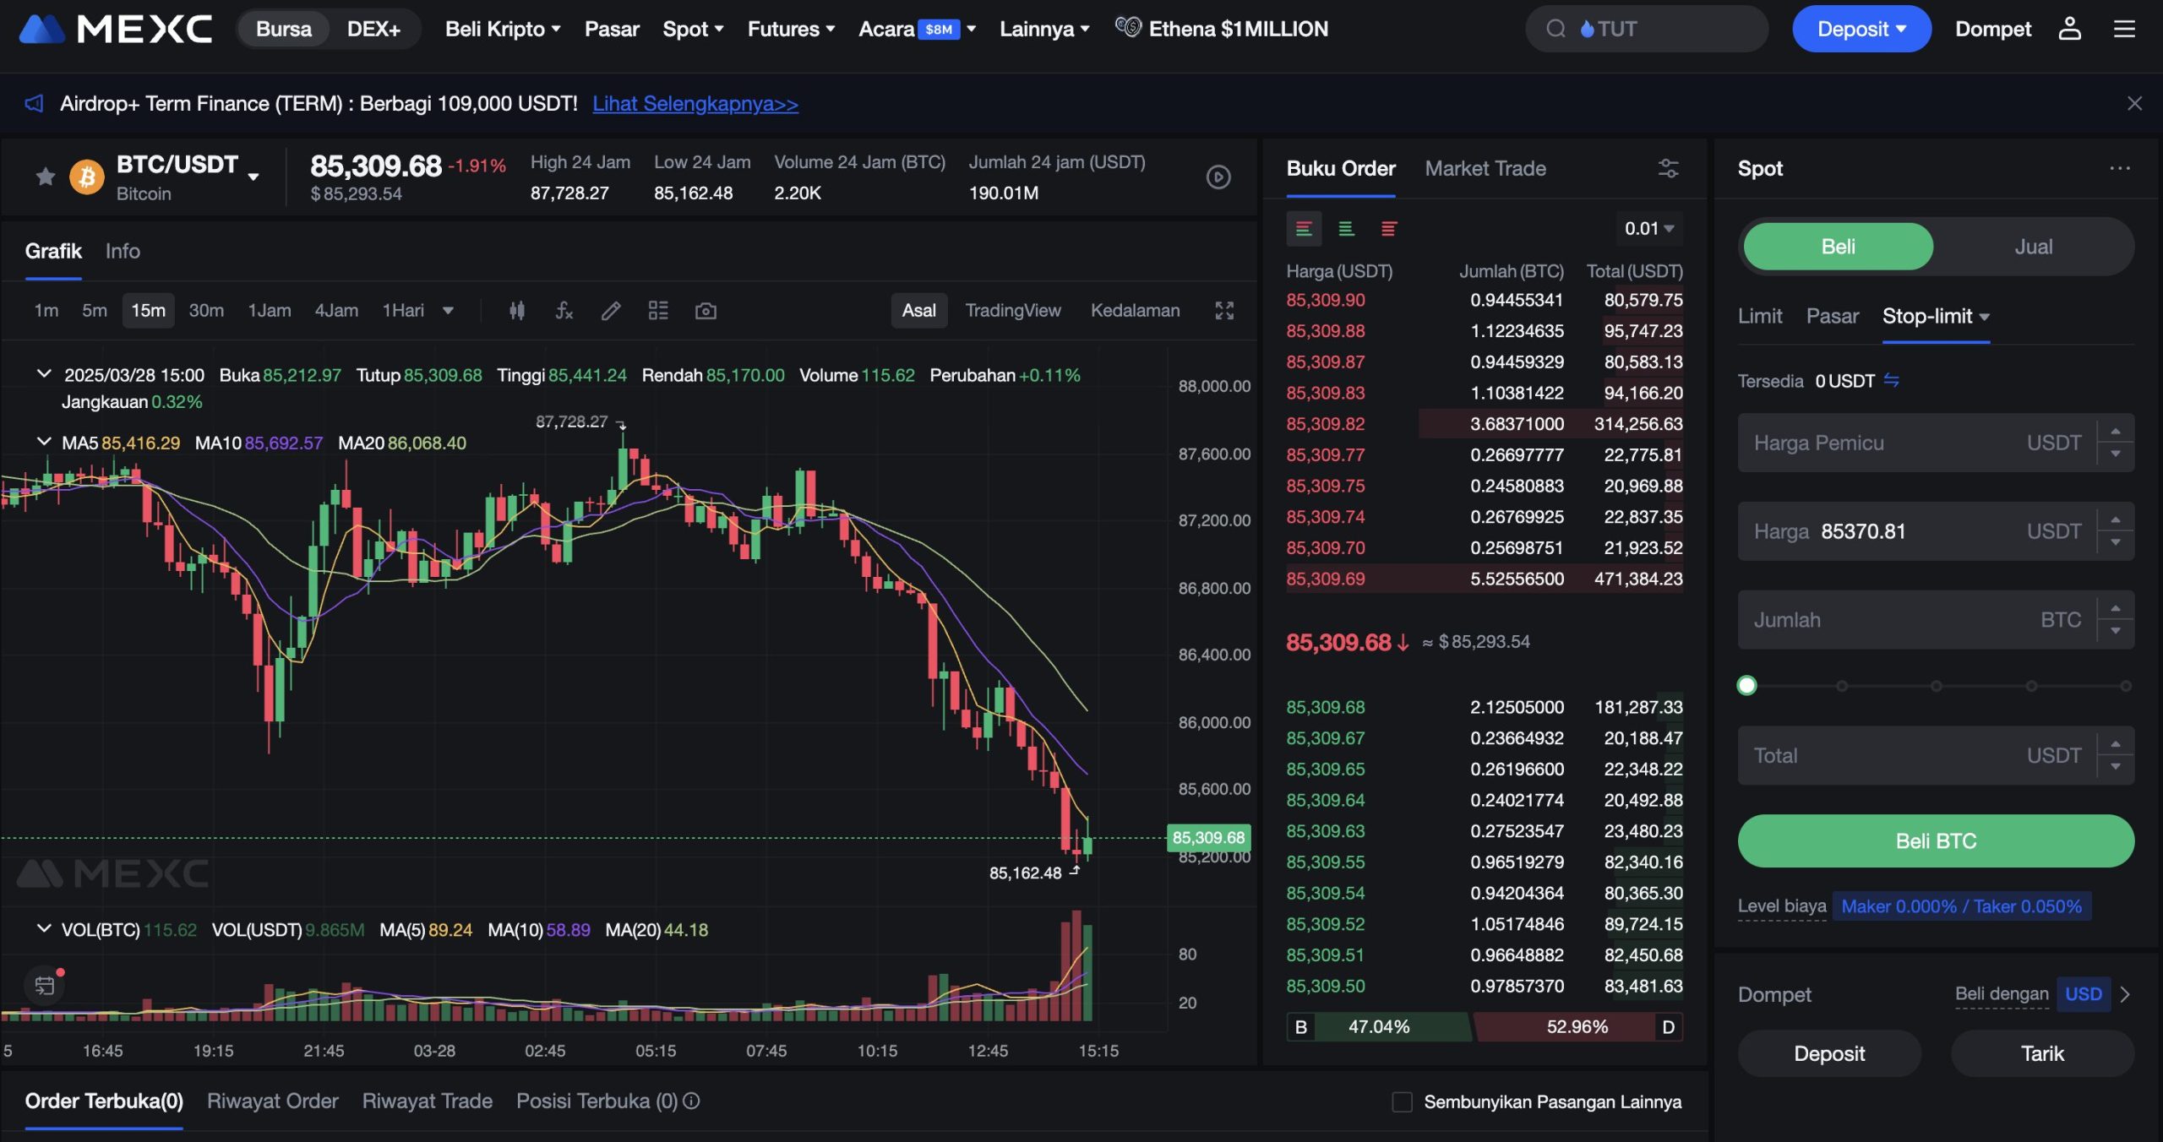Switch to the Market Trade tab

coord(1485,168)
